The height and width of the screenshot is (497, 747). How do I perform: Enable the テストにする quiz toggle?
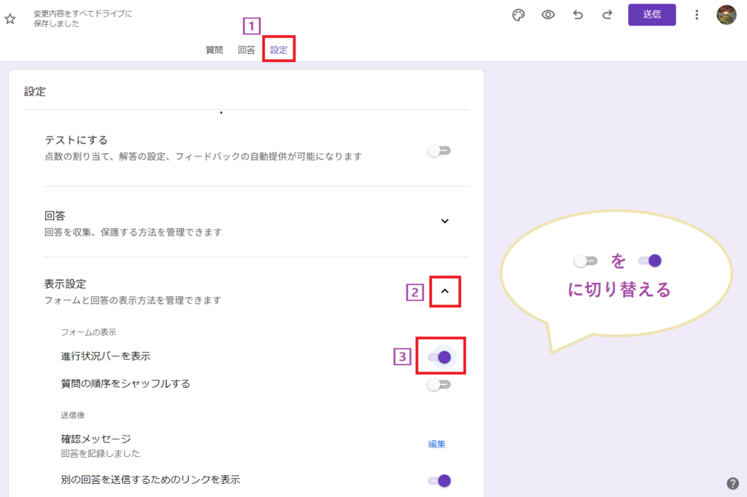tap(438, 150)
